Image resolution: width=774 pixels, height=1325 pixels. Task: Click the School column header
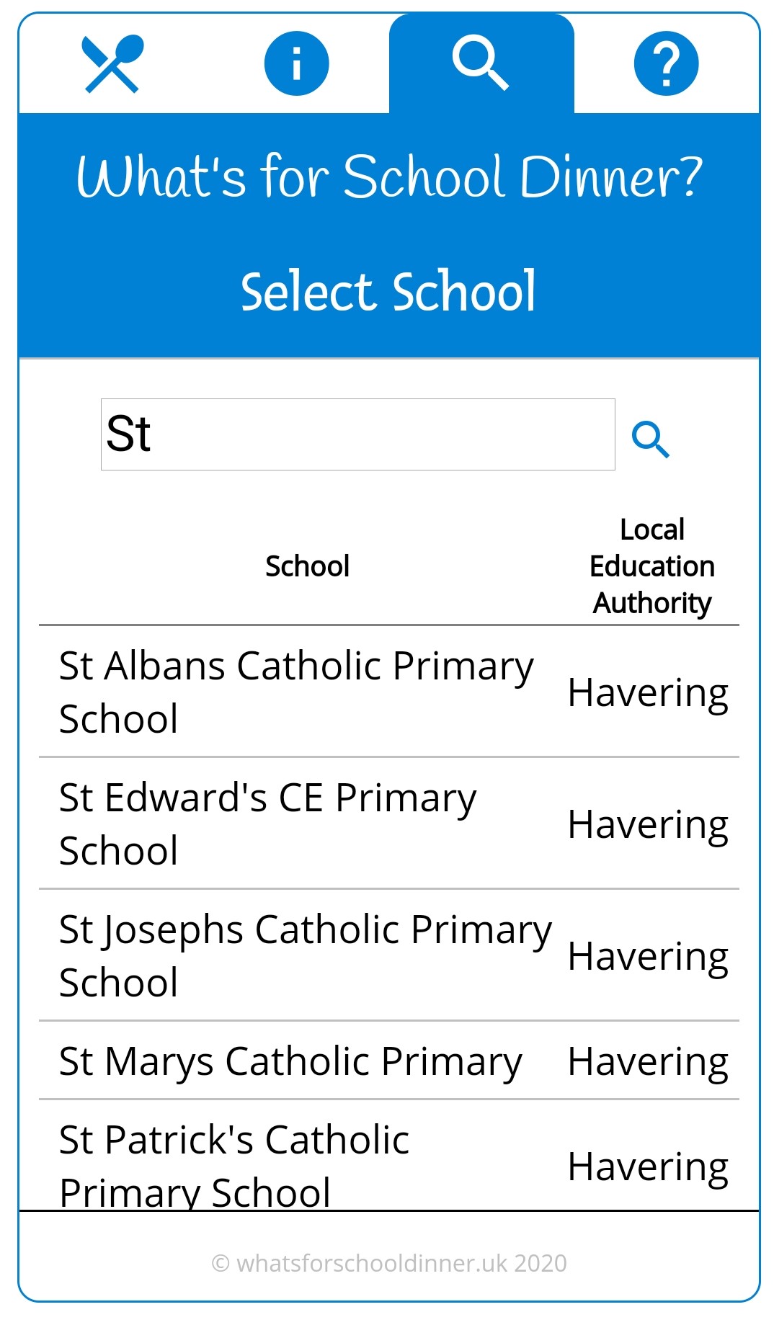pyautogui.click(x=308, y=566)
